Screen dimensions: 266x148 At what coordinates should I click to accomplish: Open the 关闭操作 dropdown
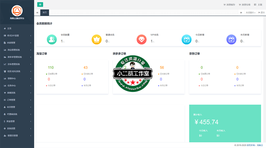pos(250,13)
